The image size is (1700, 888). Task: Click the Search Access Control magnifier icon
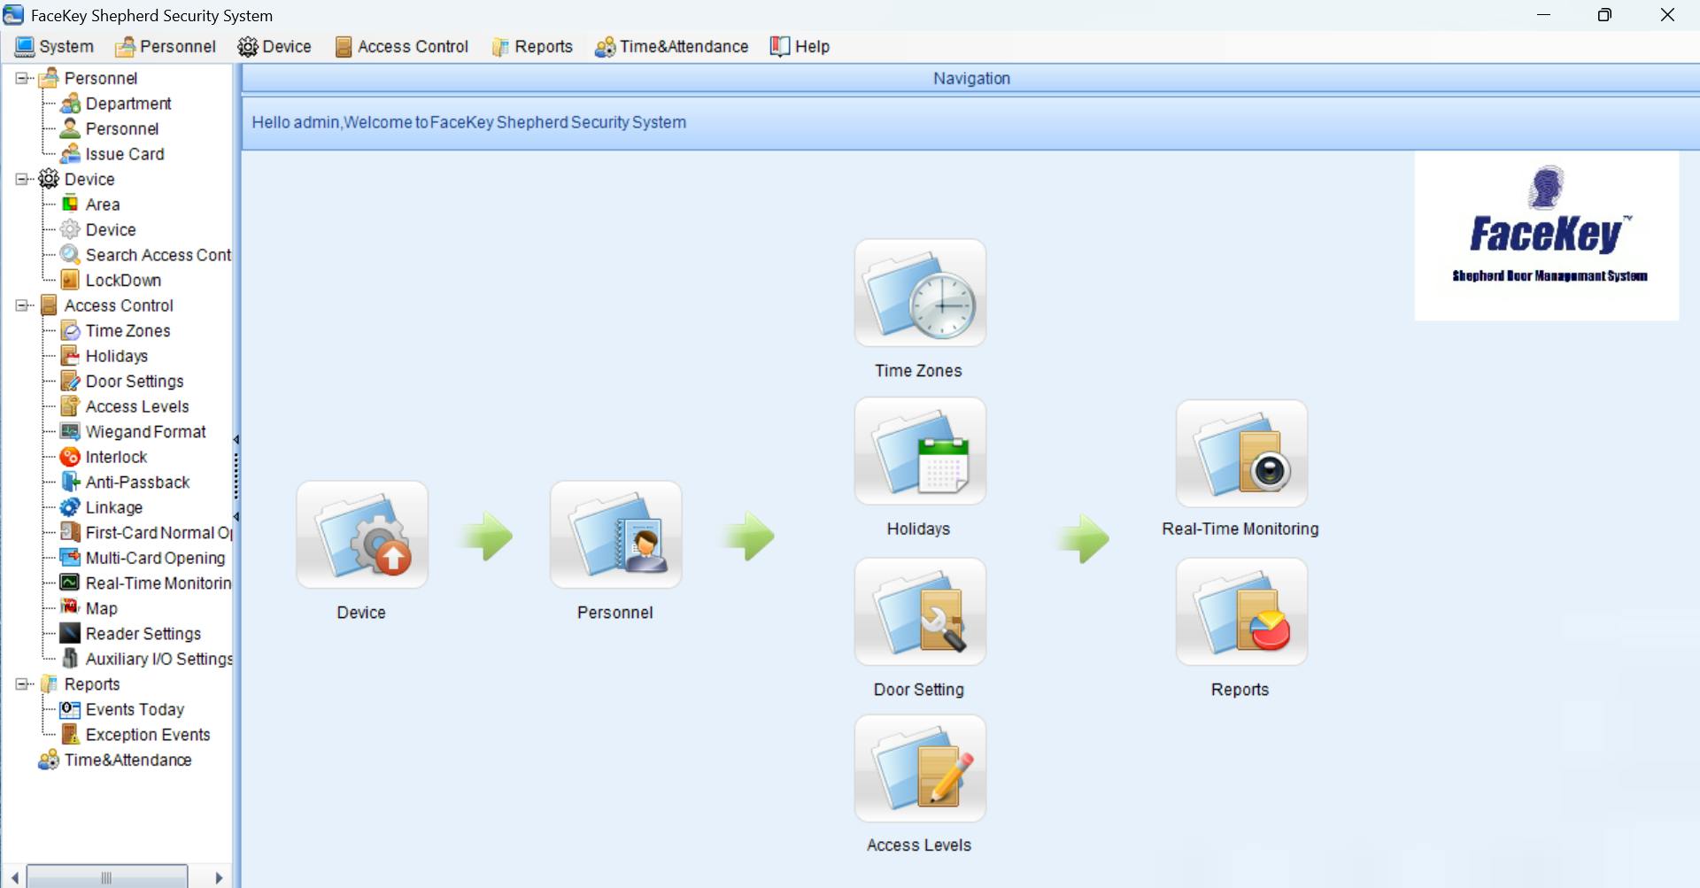pyautogui.click(x=70, y=255)
